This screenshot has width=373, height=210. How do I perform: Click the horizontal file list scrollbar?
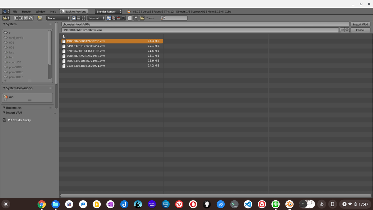pyautogui.click(x=216, y=195)
